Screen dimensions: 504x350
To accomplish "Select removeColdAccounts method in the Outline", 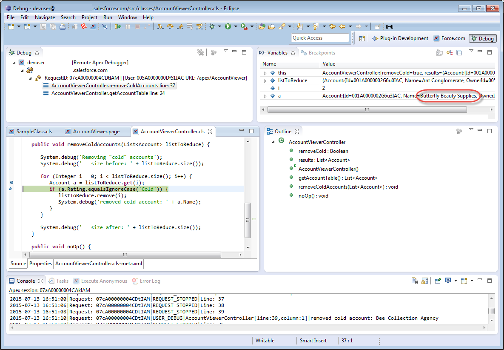I will tap(348, 187).
